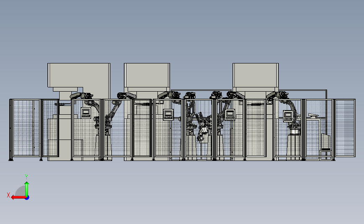
Task: Select the right machine's upper housing
Action: (256, 75)
